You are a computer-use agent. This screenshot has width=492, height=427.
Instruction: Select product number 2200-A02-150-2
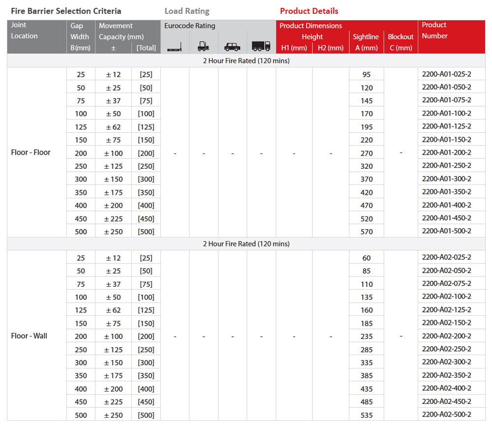pyautogui.click(x=446, y=323)
